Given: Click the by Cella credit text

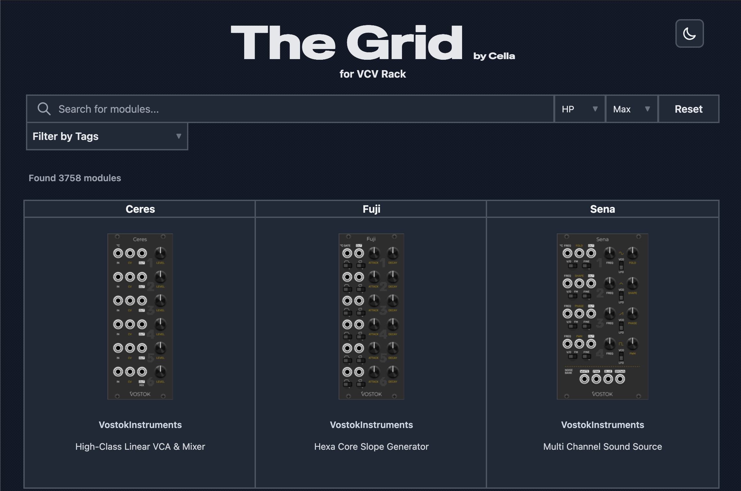Looking at the screenshot, I should pyautogui.click(x=494, y=56).
